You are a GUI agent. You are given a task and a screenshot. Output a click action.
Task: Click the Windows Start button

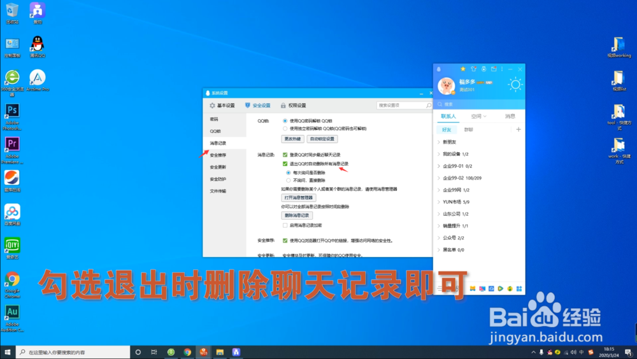click(7, 352)
